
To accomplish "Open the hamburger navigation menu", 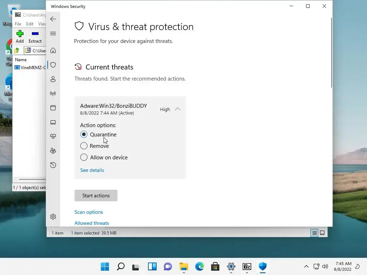I will (53, 33).
